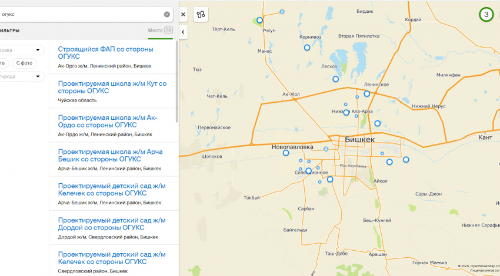Select the map marker at Новопавловка
The width and height of the screenshot is (500, 276).
coord(286,153)
